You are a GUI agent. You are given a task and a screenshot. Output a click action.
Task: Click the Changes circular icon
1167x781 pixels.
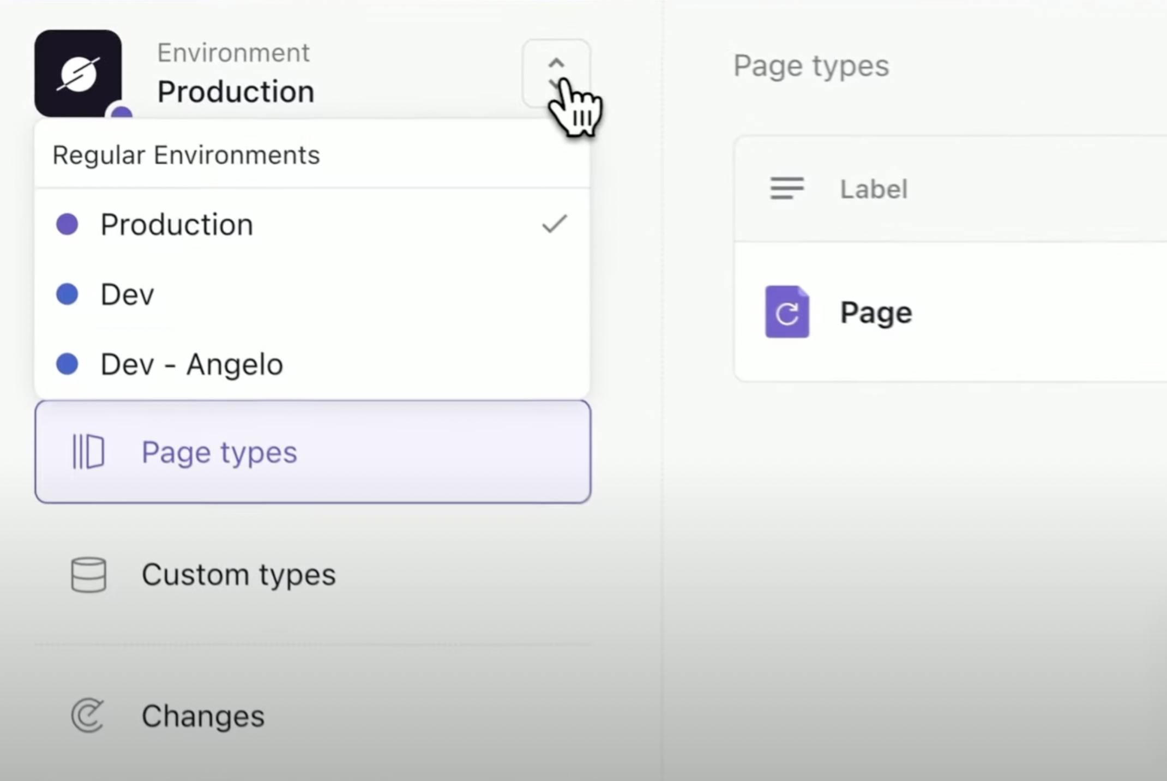point(87,715)
